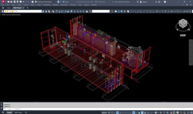
Task: Open the Insert menu
Action: point(19,5)
